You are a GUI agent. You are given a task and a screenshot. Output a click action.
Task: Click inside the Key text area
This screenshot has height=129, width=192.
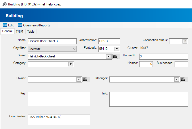point(59,99)
